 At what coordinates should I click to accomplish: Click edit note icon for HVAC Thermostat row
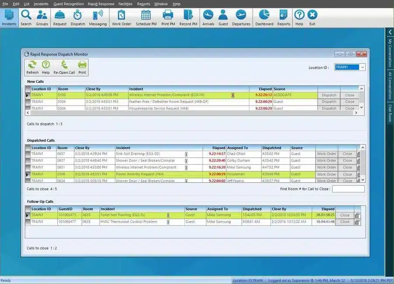357,222
